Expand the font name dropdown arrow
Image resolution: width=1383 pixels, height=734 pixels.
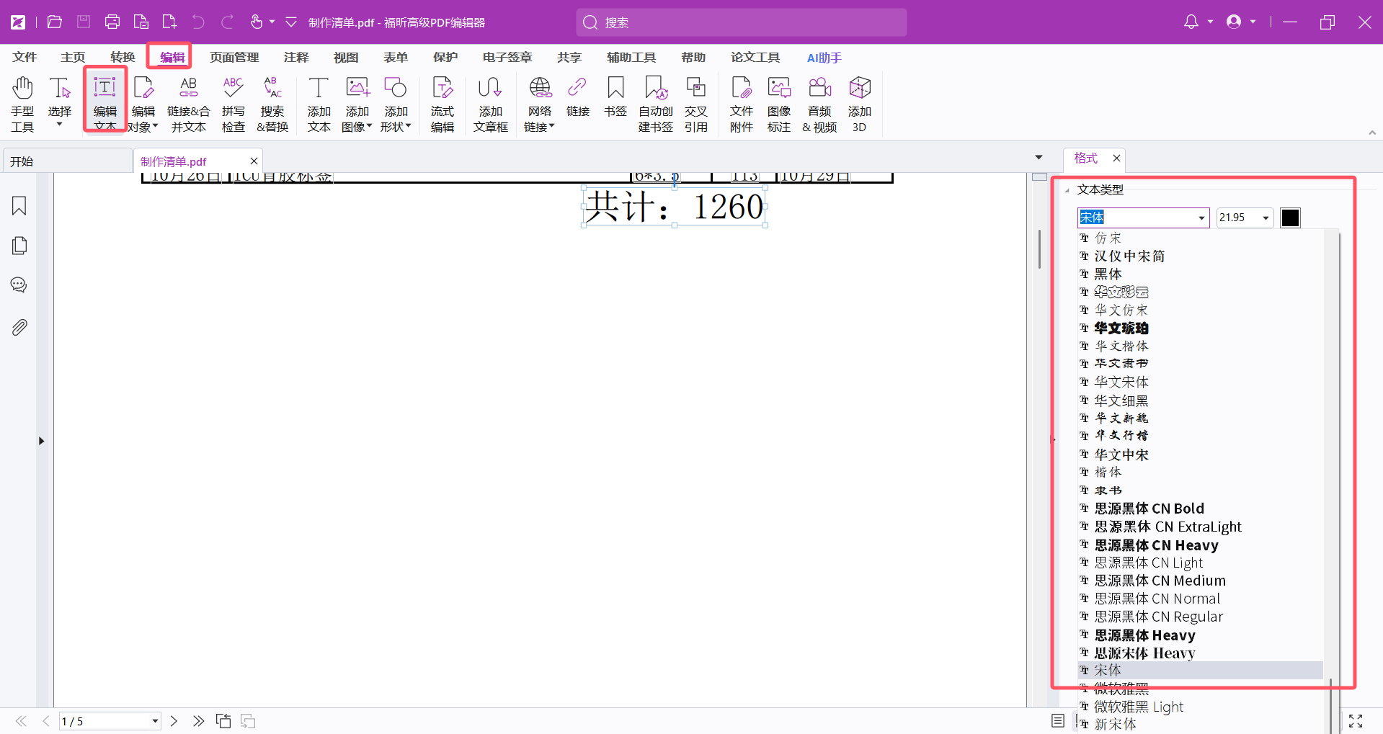(1201, 218)
